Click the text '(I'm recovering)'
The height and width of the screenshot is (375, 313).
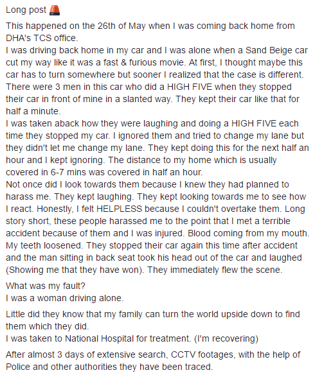click(226, 338)
